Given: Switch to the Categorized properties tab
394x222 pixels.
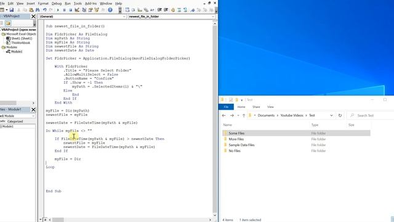Looking at the screenshot, I should tap(15, 121).
